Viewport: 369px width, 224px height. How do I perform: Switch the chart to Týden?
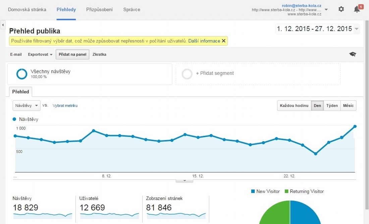(332, 106)
